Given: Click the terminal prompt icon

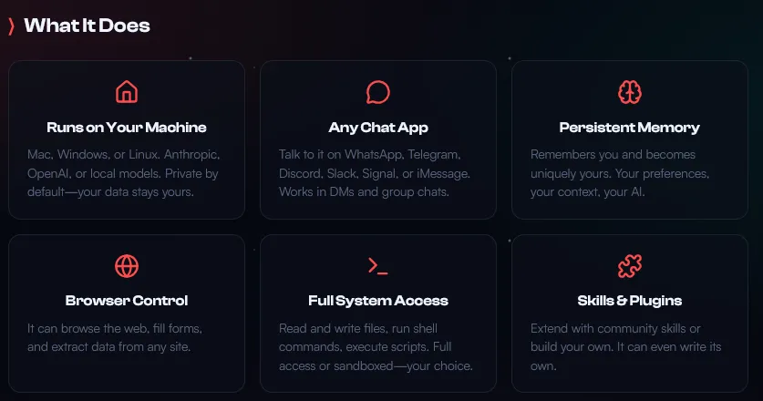Looking at the screenshot, I should 378,266.
